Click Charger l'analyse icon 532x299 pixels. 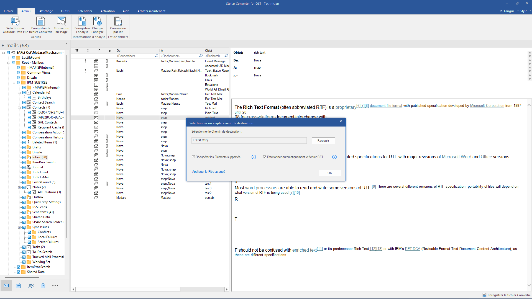coord(98,21)
